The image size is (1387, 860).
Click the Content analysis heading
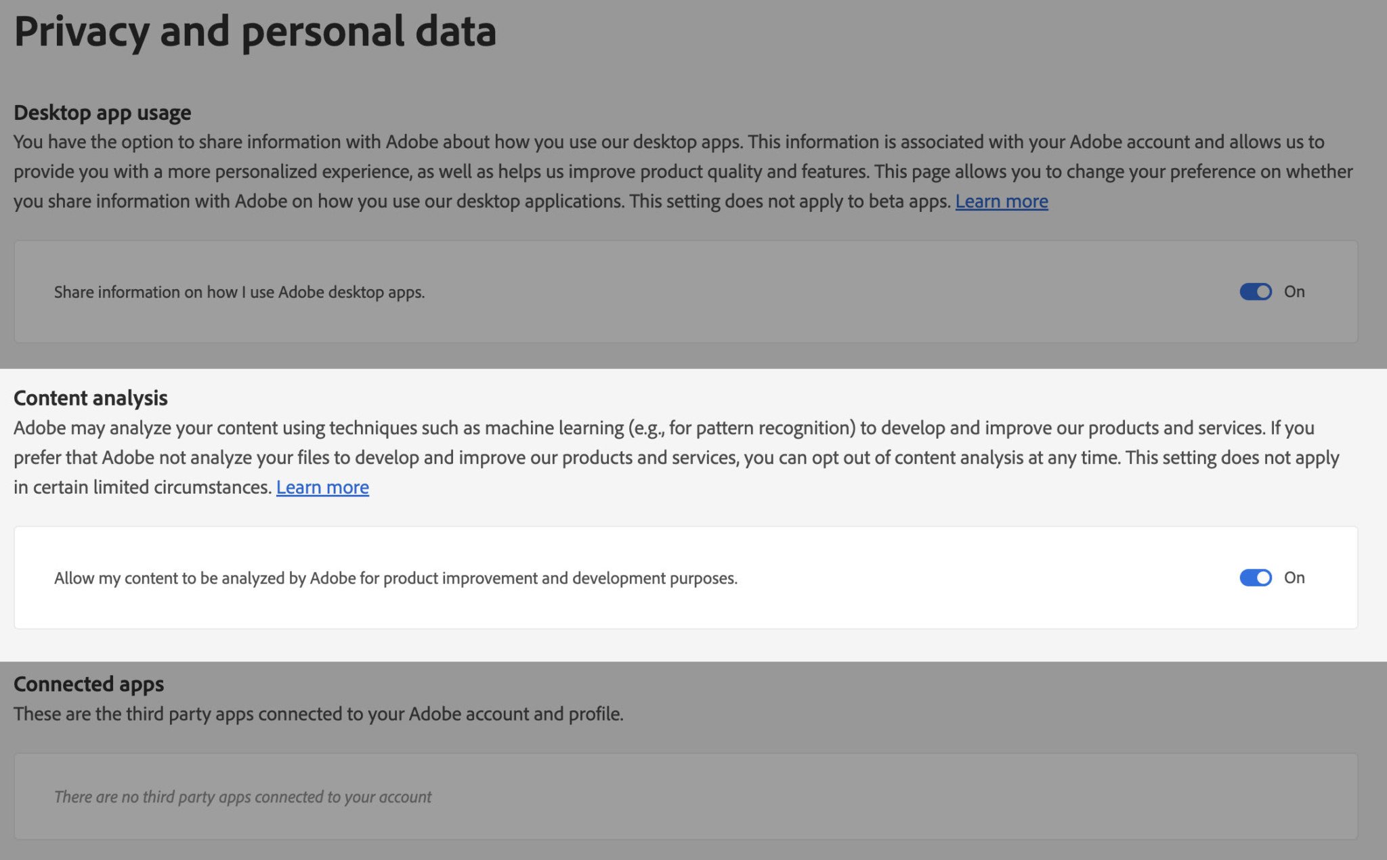tap(91, 398)
